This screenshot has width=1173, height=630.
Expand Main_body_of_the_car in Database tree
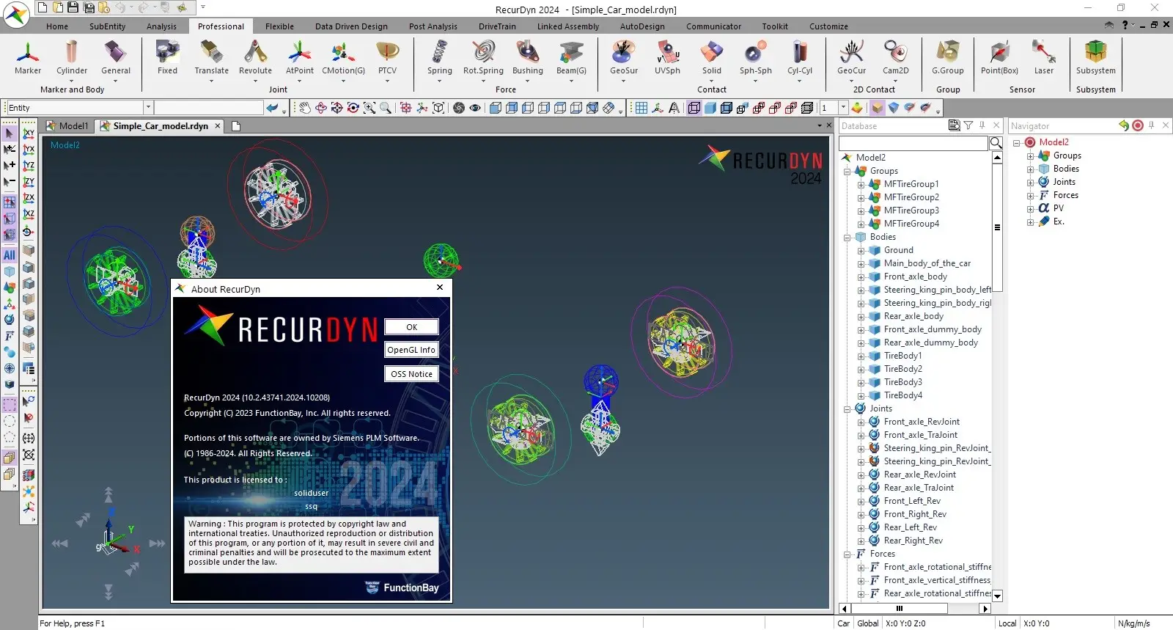pos(861,263)
